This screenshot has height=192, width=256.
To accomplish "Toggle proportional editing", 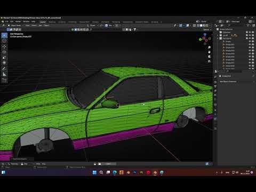I will (117, 26).
